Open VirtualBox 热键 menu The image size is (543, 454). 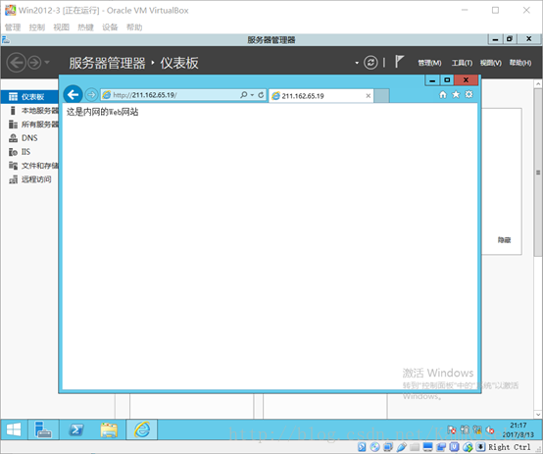(85, 27)
